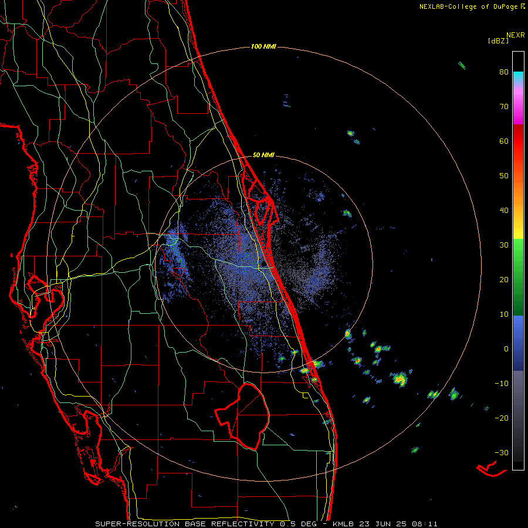Click the -30 value on the dBZ scale
The image size is (528, 528).
pos(502,452)
